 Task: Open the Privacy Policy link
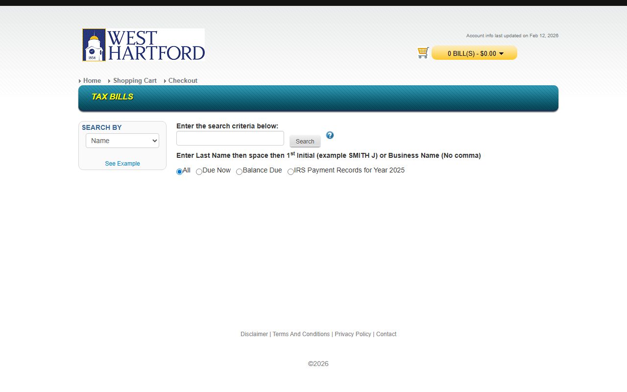tap(353, 334)
